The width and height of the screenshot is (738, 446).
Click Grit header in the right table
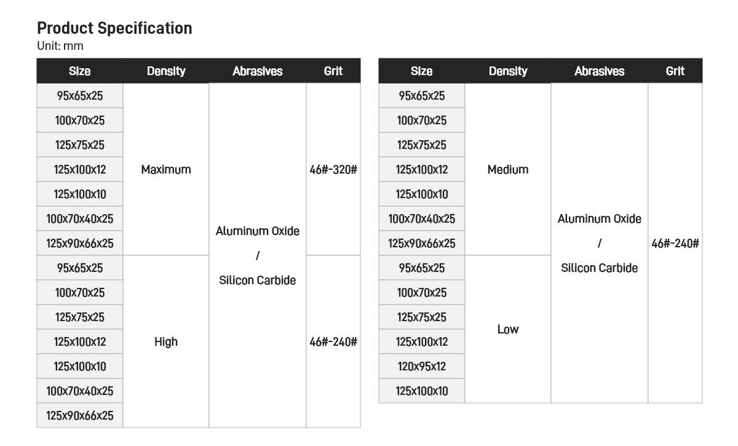pyautogui.click(x=675, y=71)
